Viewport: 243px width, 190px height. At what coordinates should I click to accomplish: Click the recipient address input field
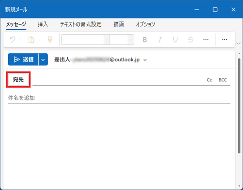click(x=118, y=80)
